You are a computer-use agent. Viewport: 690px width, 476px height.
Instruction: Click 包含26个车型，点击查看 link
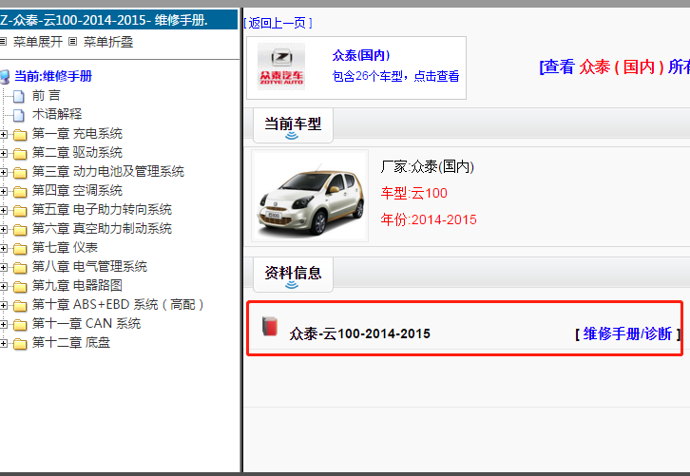tap(395, 76)
